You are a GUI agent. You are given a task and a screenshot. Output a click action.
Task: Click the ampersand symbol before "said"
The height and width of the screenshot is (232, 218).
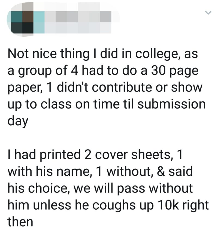pyautogui.click(x=161, y=172)
